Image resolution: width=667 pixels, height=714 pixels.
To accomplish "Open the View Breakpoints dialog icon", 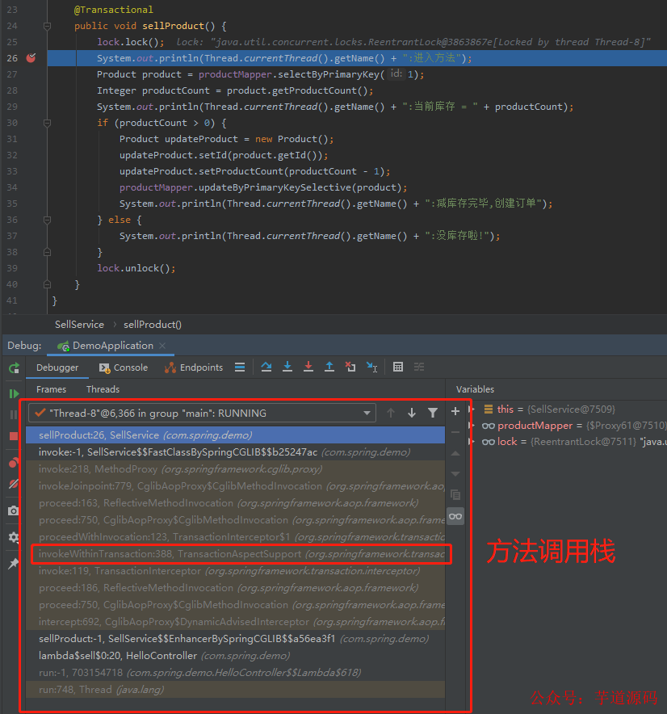I will (14, 463).
